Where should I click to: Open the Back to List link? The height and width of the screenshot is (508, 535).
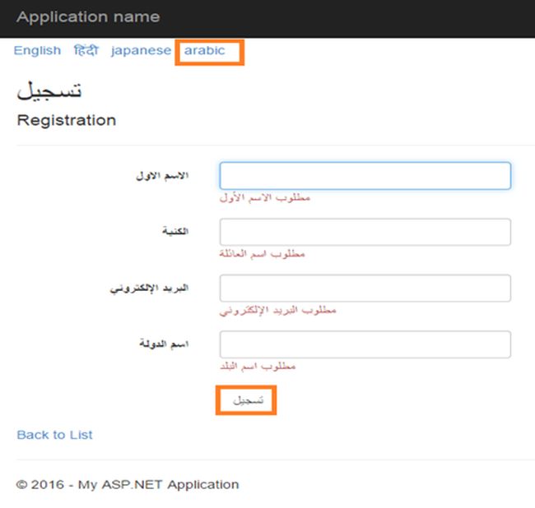[x=54, y=435]
